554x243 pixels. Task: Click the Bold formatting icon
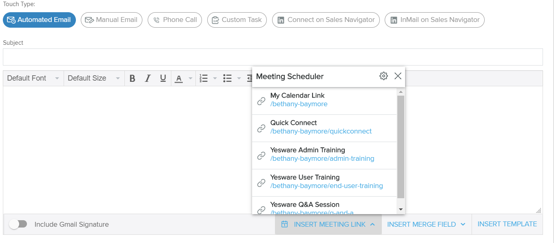[132, 79]
